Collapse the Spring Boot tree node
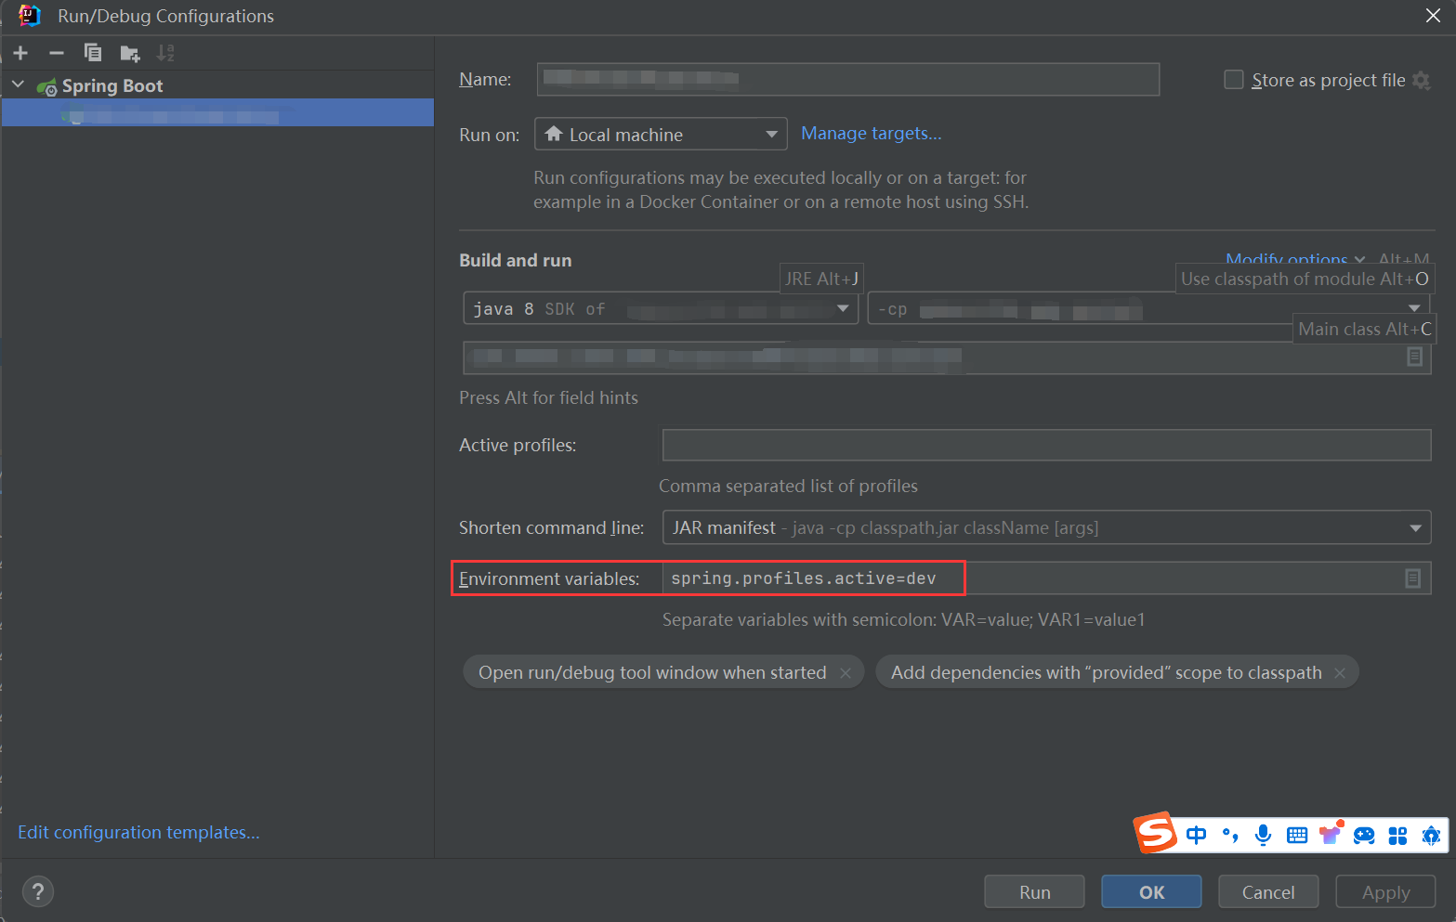Image resolution: width=1456 pixels, height=922 pixels. [x=18, y=84]
